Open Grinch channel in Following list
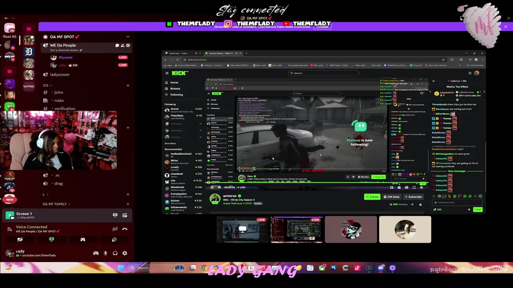The width and height of the screenshot is (513, 288). point(183,110)
